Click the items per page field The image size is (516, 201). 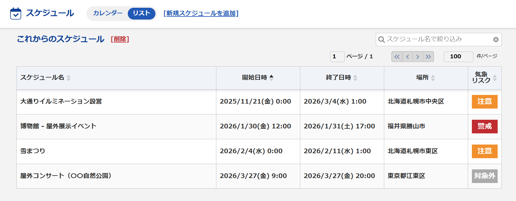pos(458,56)
